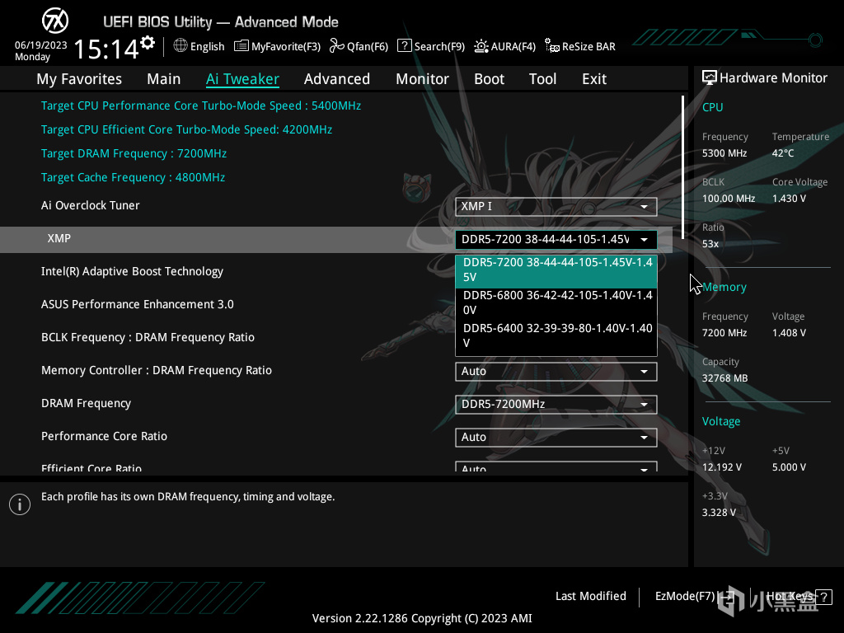Click Core Voltage value 1.430 V
844x633 pixels.
pos(789,198)
